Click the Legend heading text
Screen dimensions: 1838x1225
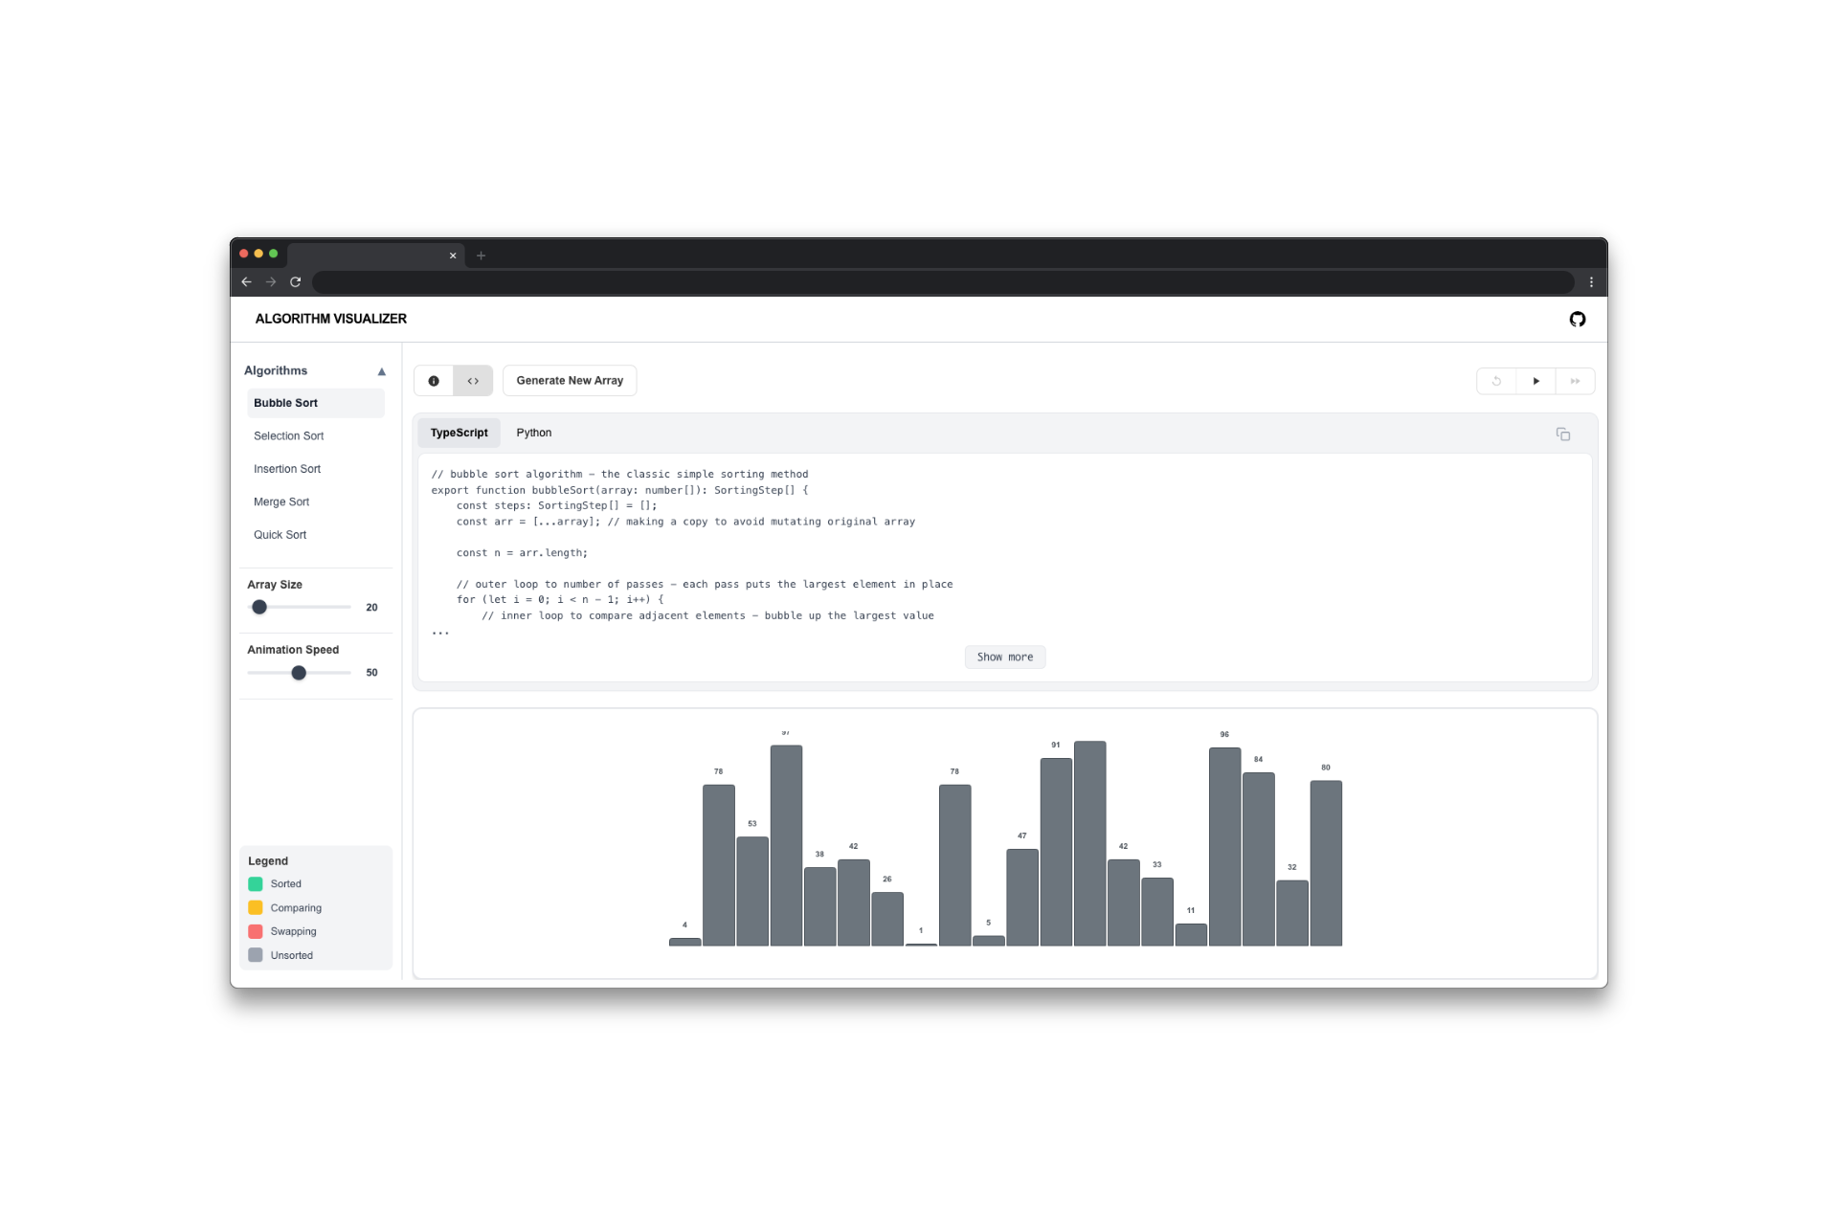pos(268,861)
